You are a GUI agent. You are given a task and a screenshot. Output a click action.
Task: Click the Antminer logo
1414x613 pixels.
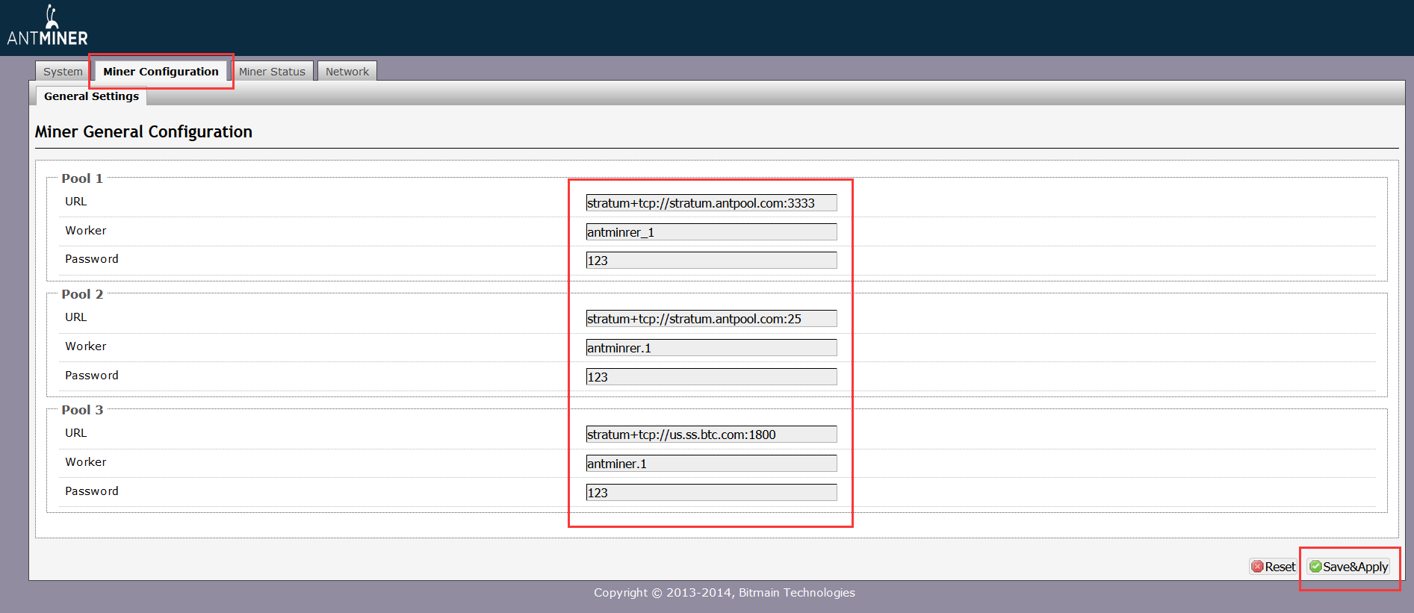coord(48,26)
